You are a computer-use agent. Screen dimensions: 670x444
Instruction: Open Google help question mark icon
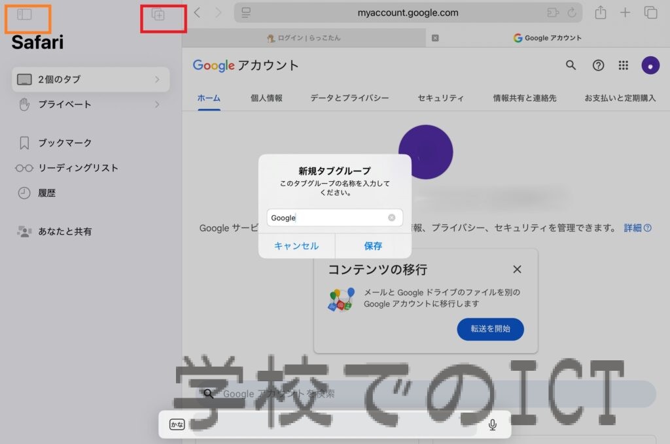598,65
